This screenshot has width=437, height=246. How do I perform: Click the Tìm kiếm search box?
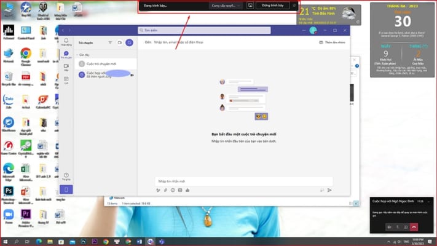click(x=204, y=30)
